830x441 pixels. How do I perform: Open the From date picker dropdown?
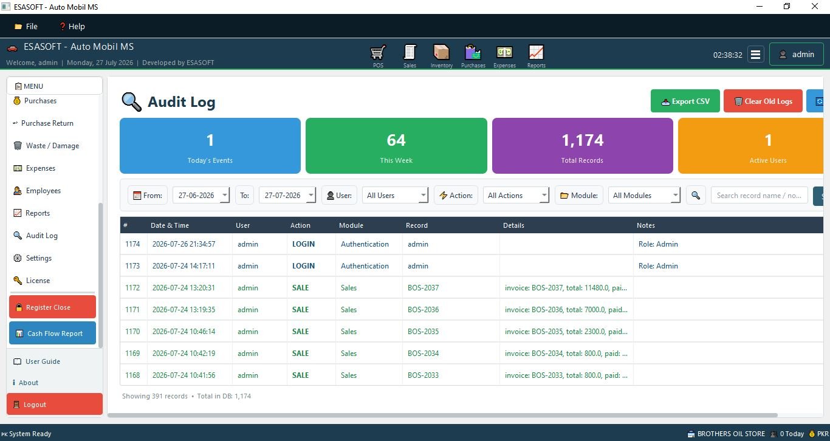point(225,195)
